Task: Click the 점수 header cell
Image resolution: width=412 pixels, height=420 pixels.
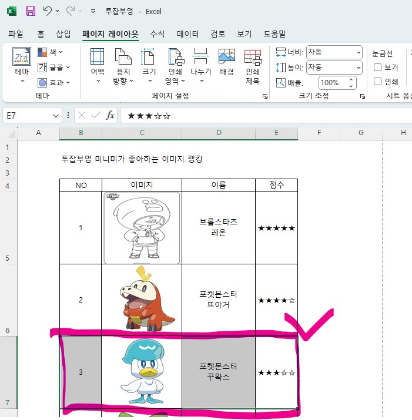Action: [277, 185]
